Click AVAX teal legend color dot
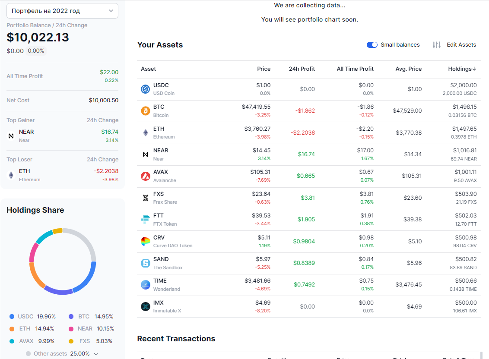The image size is (489, 359). point(12,341)
